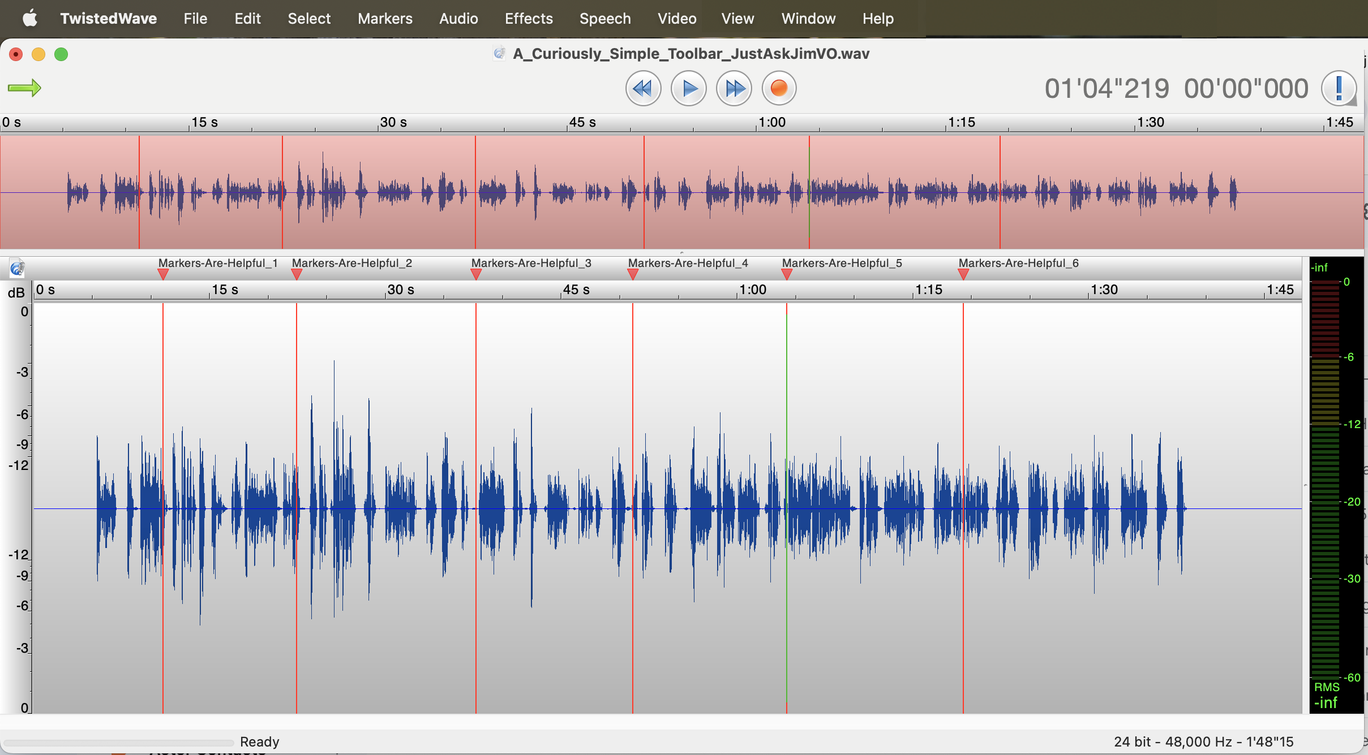Click the document proxy icon in the title bar
Screen dimensions: 1368x755
[499, 53]
